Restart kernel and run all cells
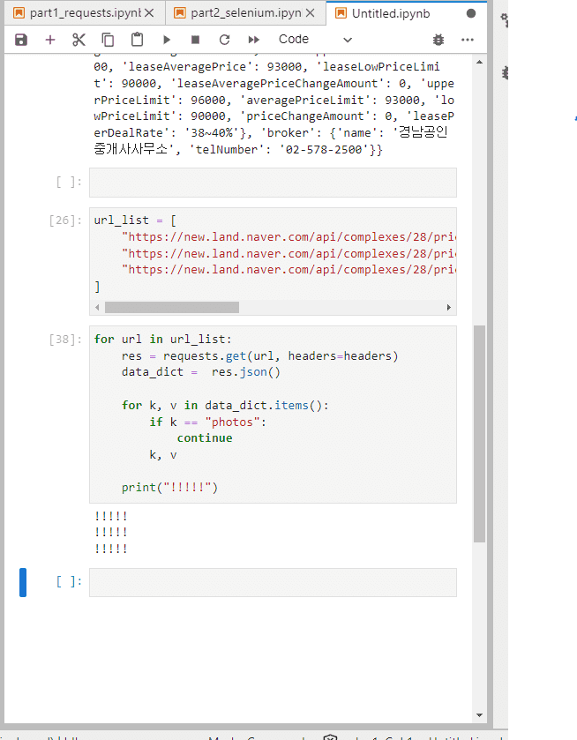Viewport: 577px width, 740px height. pos(253,40)
